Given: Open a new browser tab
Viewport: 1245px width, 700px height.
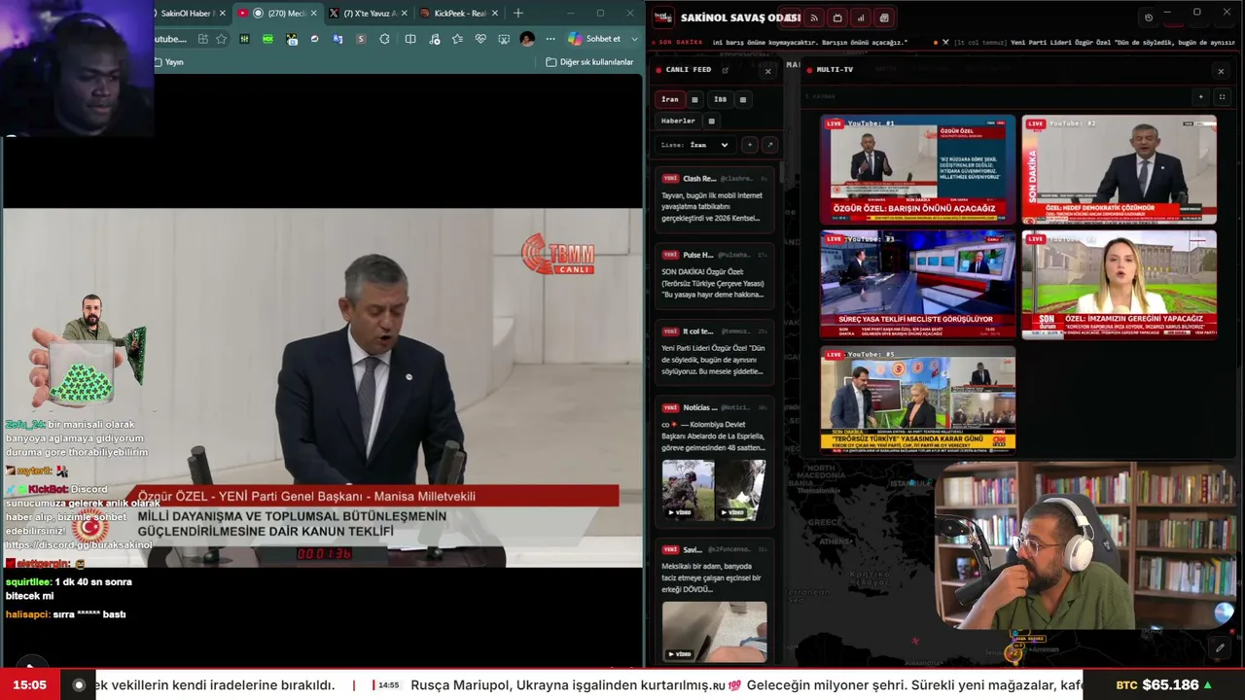Looking at the screenshot, I should coord(517,14).
